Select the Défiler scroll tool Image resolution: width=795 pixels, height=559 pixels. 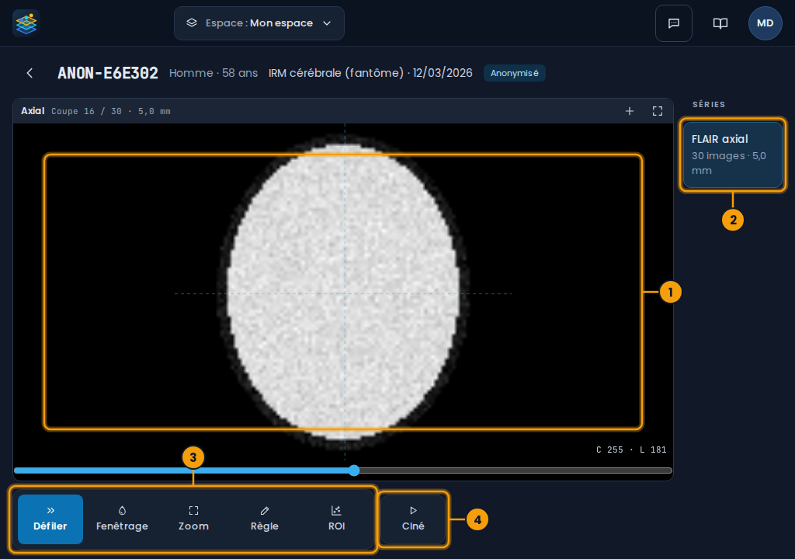50,519
